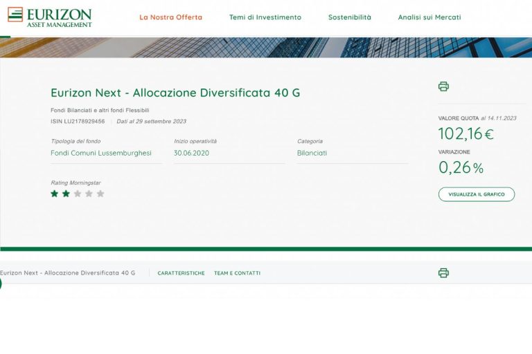This screenshot has width=532, height=354.
Task: Click Fondi Comuni Lussemburghesi value
Action: pos(100,153)
